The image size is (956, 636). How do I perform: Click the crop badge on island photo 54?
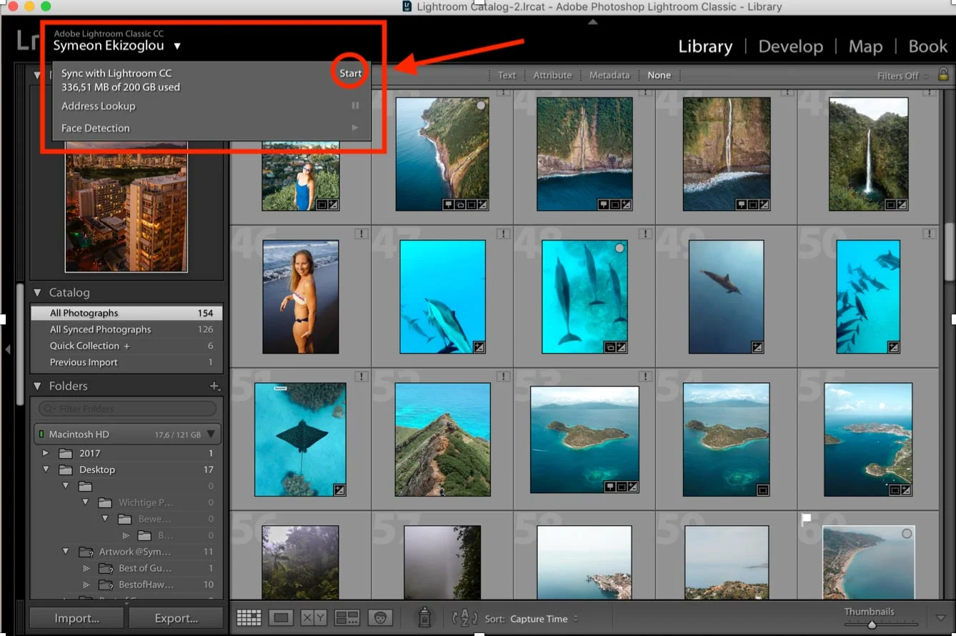click(762, 490)
